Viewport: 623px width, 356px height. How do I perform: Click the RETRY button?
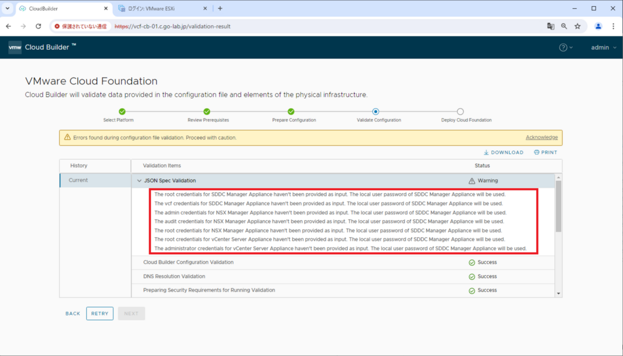point(100,313)
